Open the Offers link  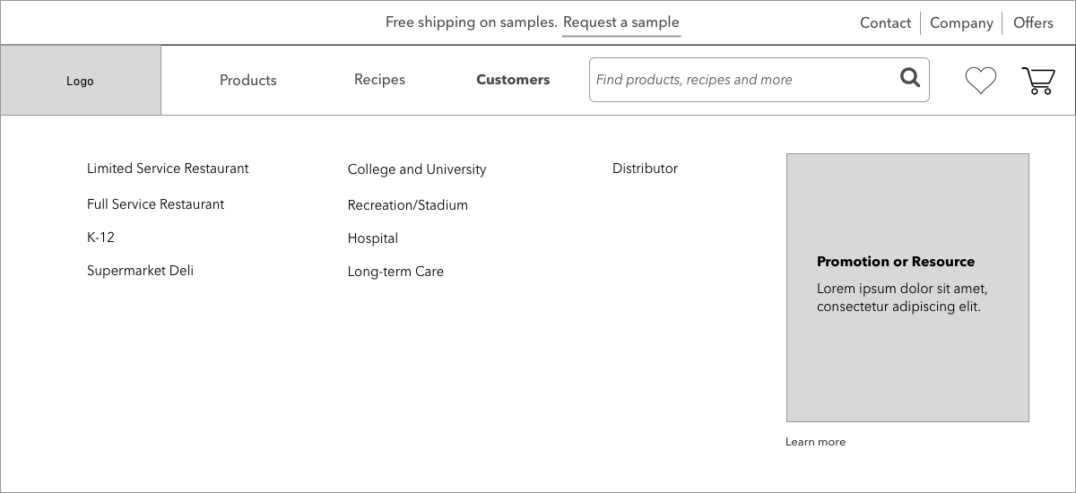(x=1033, y=23)
